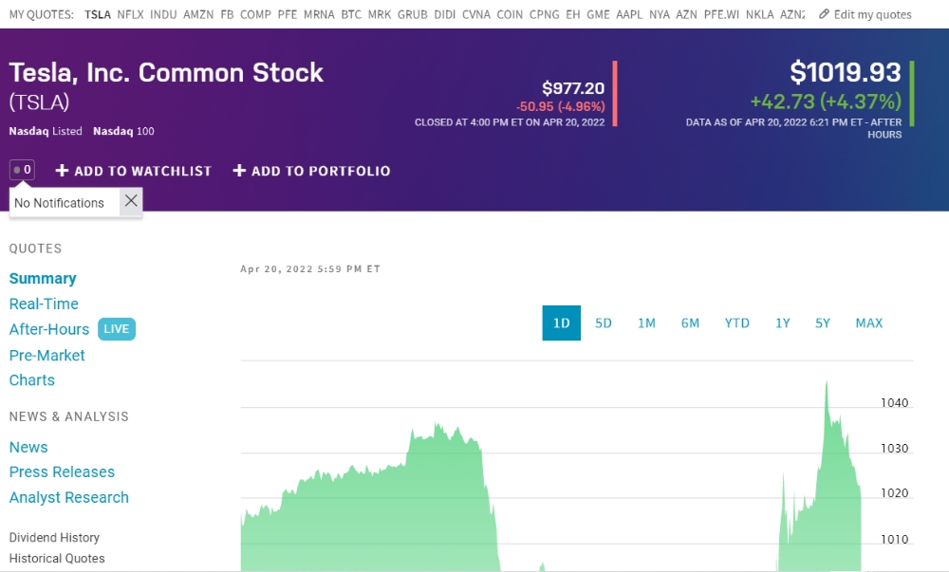Click the -50.95 (-4.96%) change value

561,106
